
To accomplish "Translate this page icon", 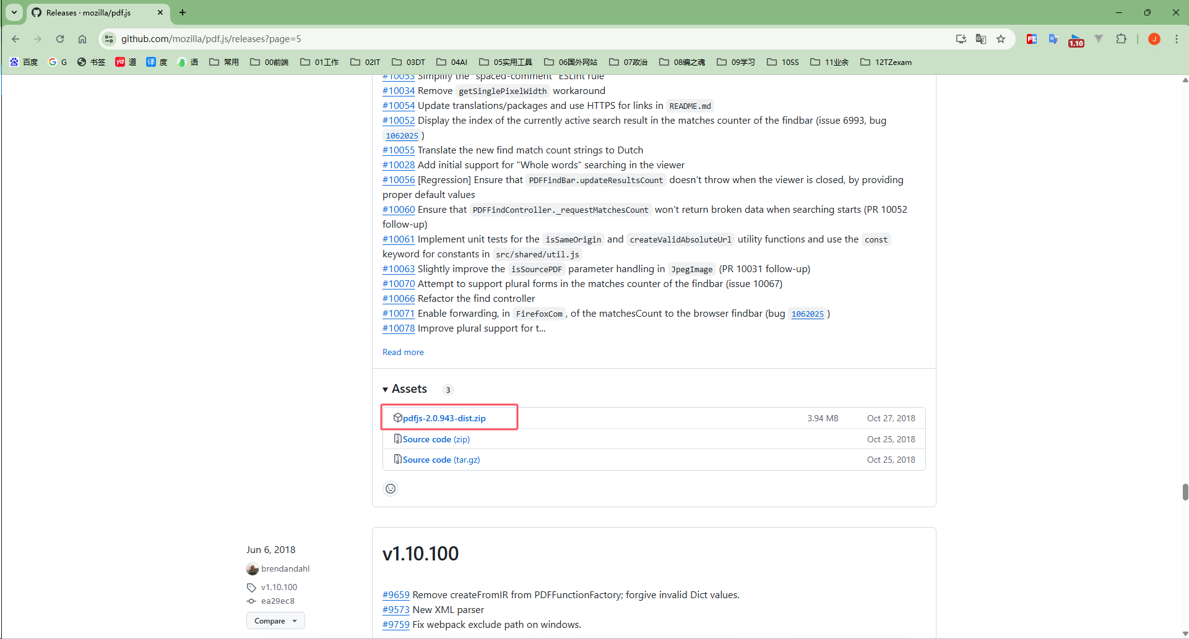I will [981, 39].
